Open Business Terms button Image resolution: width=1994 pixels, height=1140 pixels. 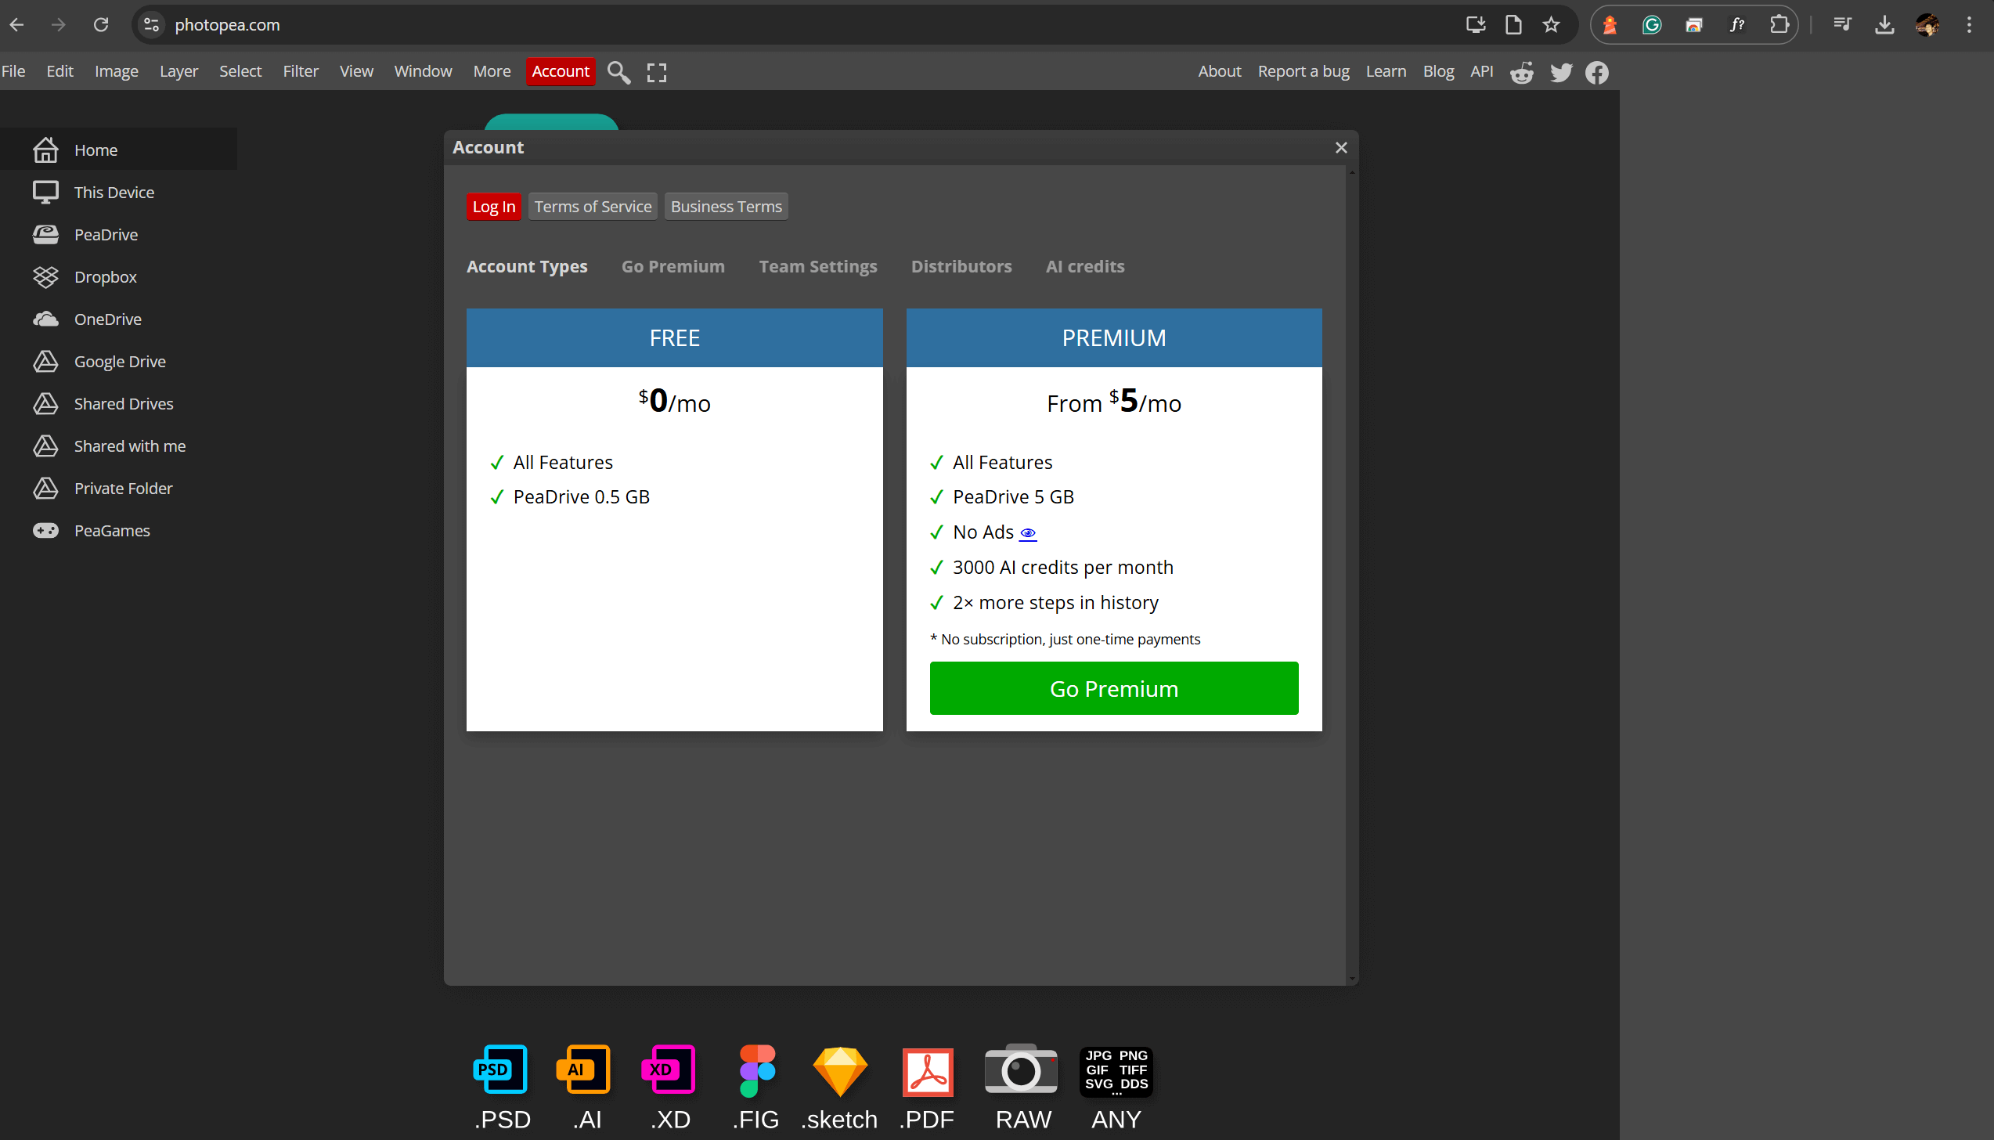tap(727, 207)
